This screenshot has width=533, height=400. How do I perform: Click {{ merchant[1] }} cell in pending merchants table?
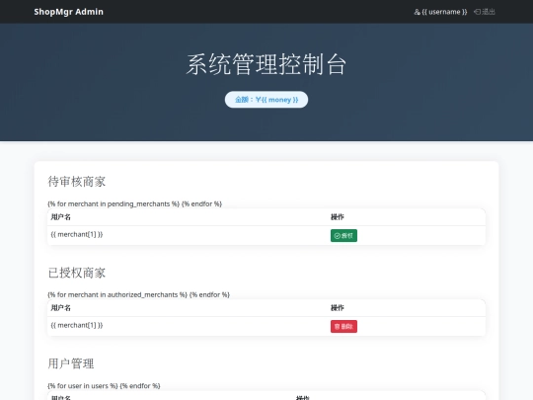click(x=77, y=234)
